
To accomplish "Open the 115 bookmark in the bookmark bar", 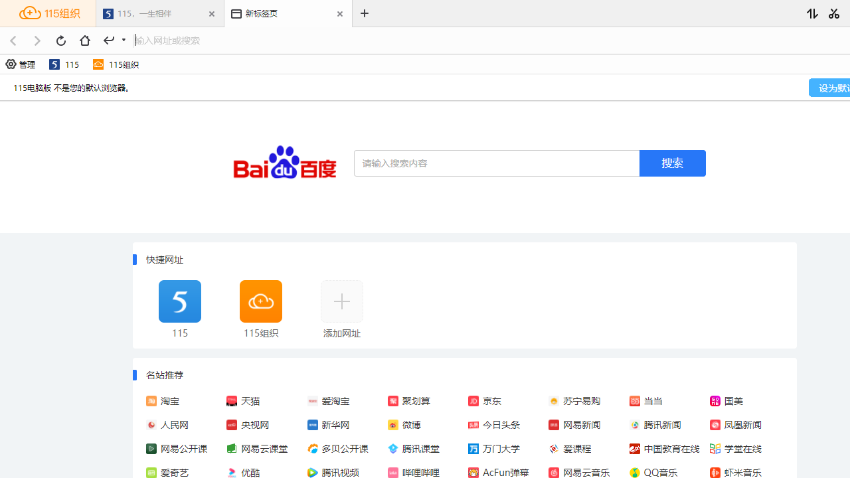I will click(64, 64).
